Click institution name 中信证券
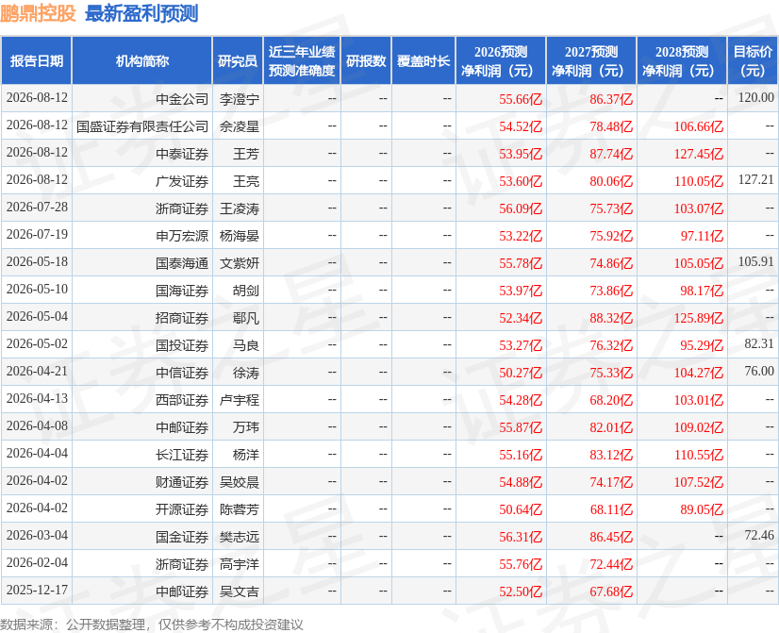Screen dimensions: 779x633 click(x=182, y=372)
